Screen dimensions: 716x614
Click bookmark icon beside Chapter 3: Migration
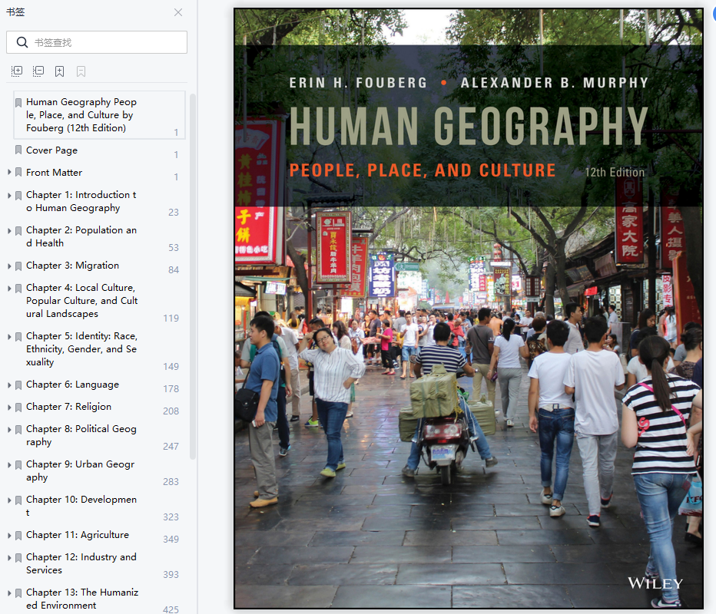(18, 266)
